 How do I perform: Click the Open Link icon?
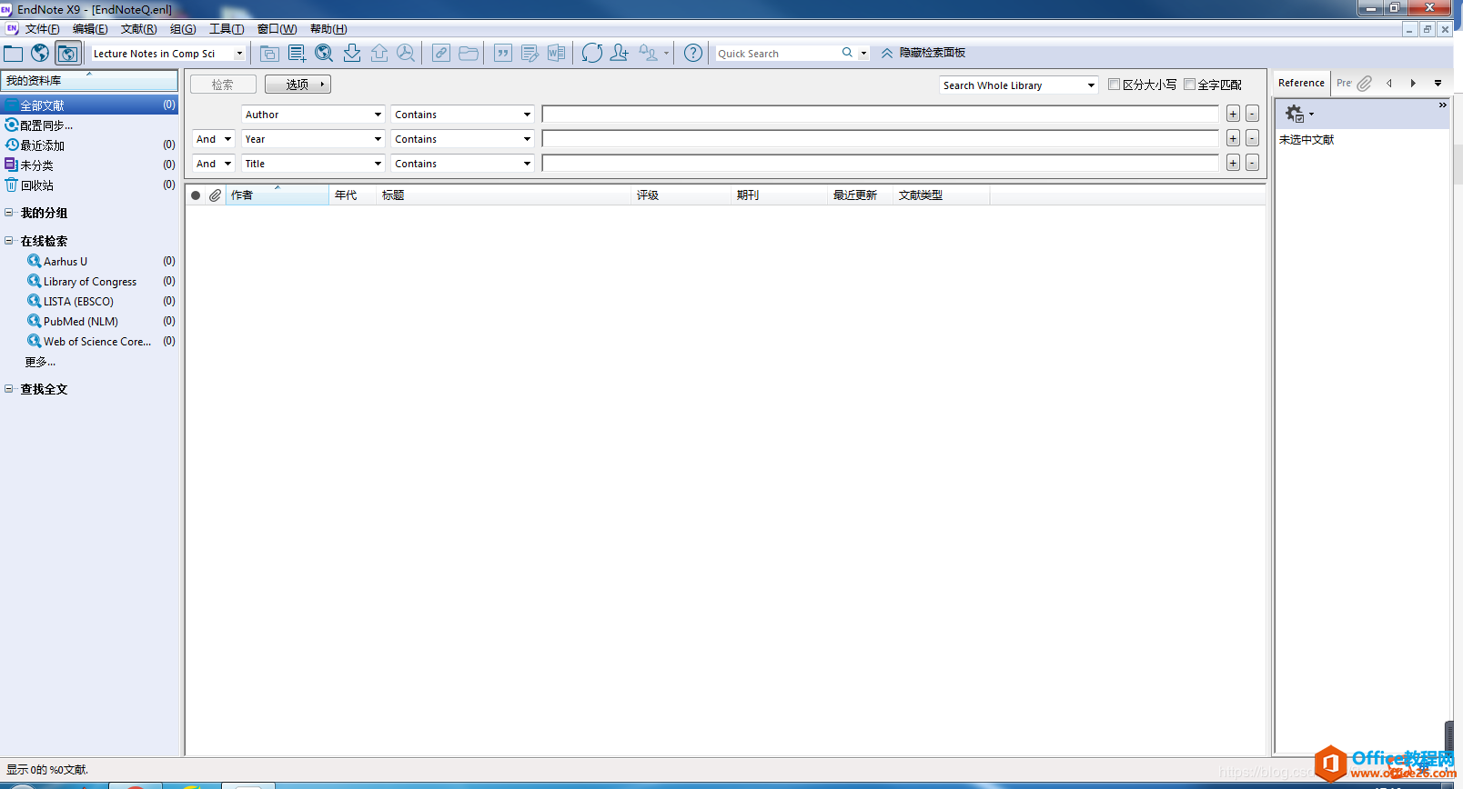click(441, 54)
